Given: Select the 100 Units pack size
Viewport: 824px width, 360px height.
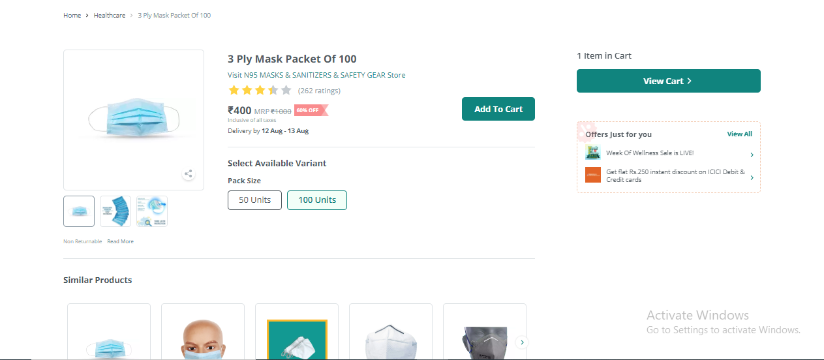Looking at the screenshot, I should (x=317, y=200).
